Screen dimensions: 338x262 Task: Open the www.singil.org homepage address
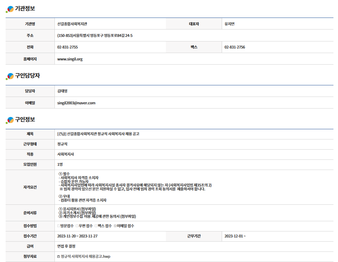tap(70, 59)
